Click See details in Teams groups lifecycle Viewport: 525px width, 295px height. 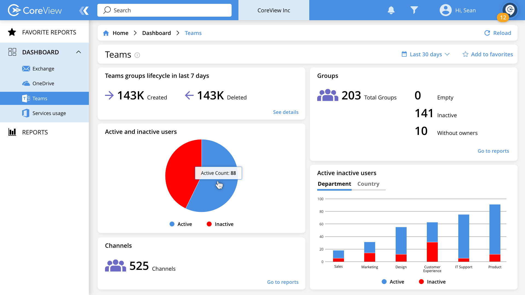tap(285, 112)
